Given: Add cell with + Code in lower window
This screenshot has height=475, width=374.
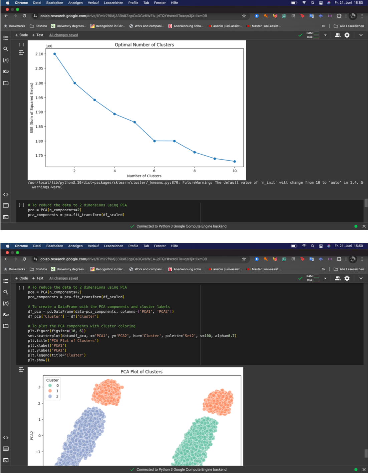Looking at the screenshot, I should pyautogui.click(x=21, y=278).
